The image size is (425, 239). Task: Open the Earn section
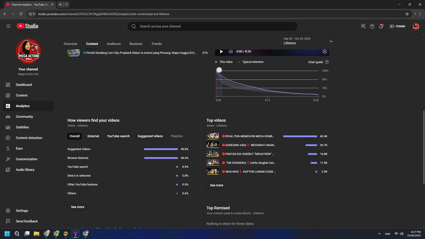28,148
